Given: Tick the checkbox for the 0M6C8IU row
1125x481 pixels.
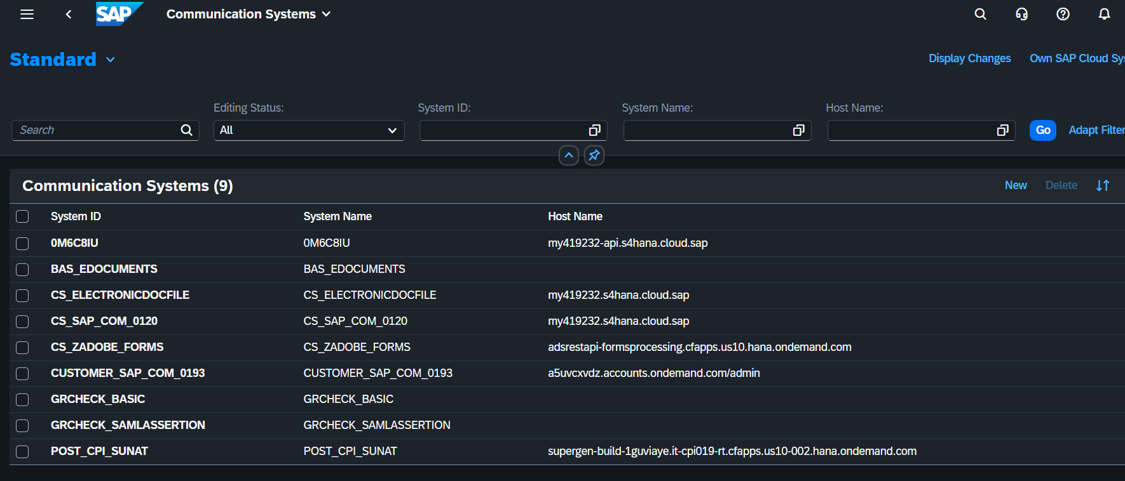Looking at the screenshot, I should coord(22,243).
